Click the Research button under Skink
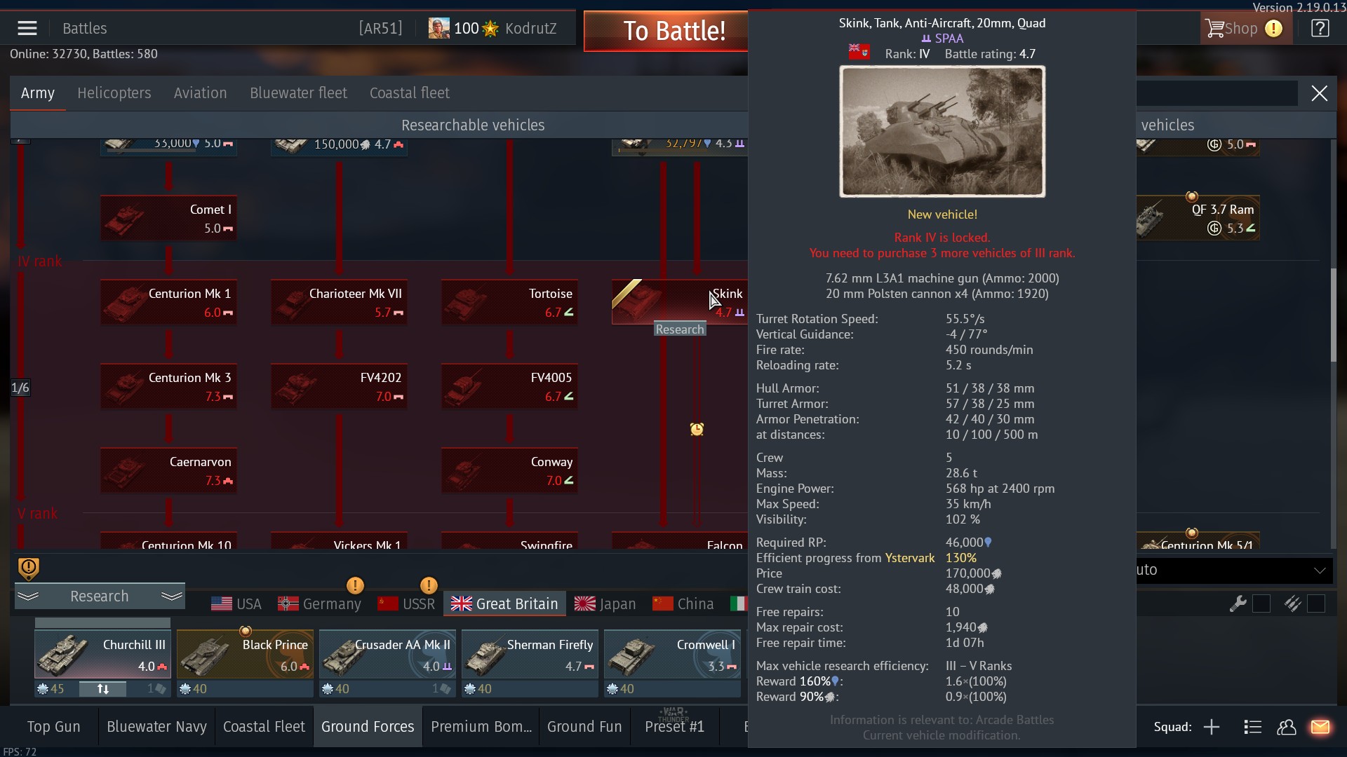 (680, 329)
